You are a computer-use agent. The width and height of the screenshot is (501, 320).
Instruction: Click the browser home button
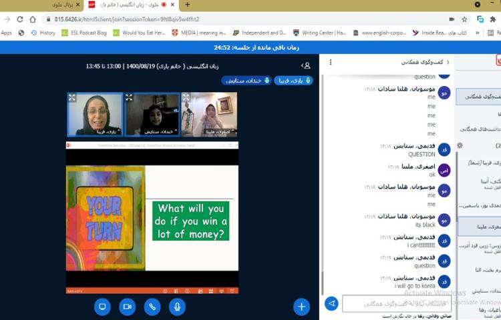[x=33, y=19]
